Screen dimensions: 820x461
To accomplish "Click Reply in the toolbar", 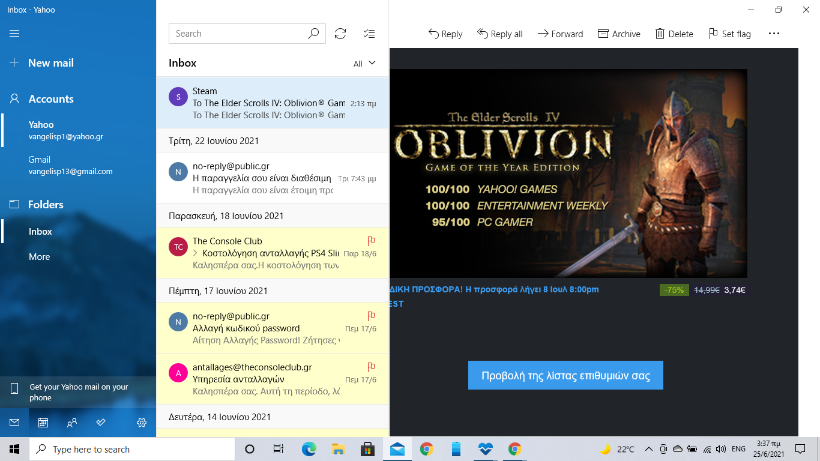I will [445, 34].
